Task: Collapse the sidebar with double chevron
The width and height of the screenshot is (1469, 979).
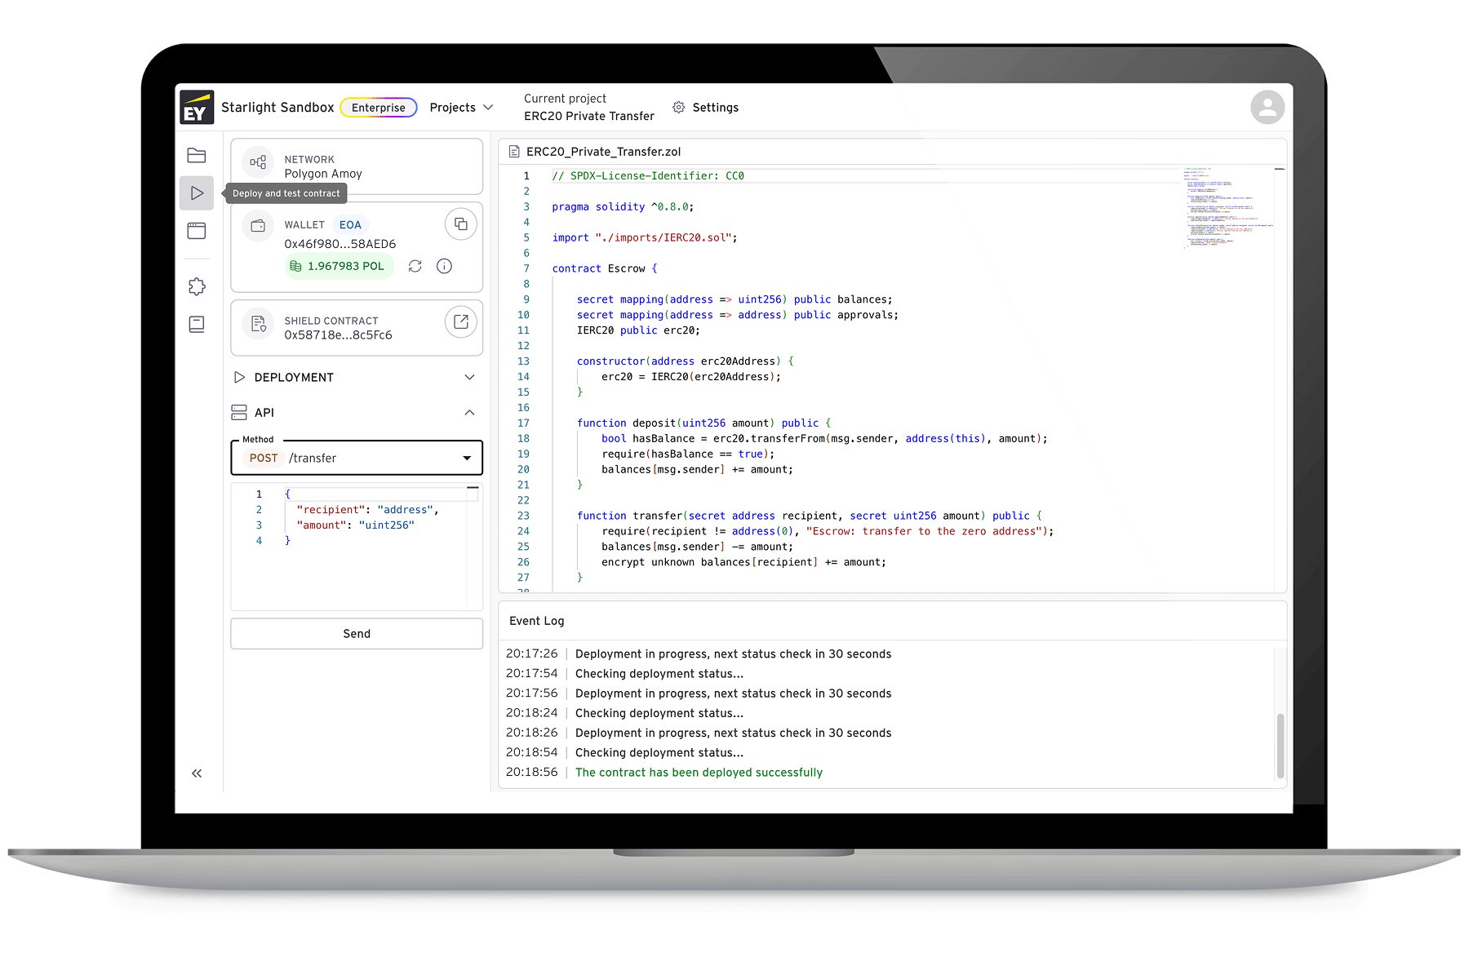Action: [x=197, y=773]
